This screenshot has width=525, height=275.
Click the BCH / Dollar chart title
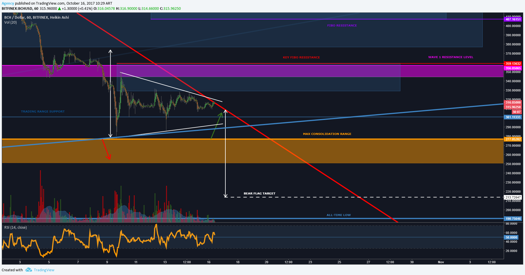click(x=37, y=18)
